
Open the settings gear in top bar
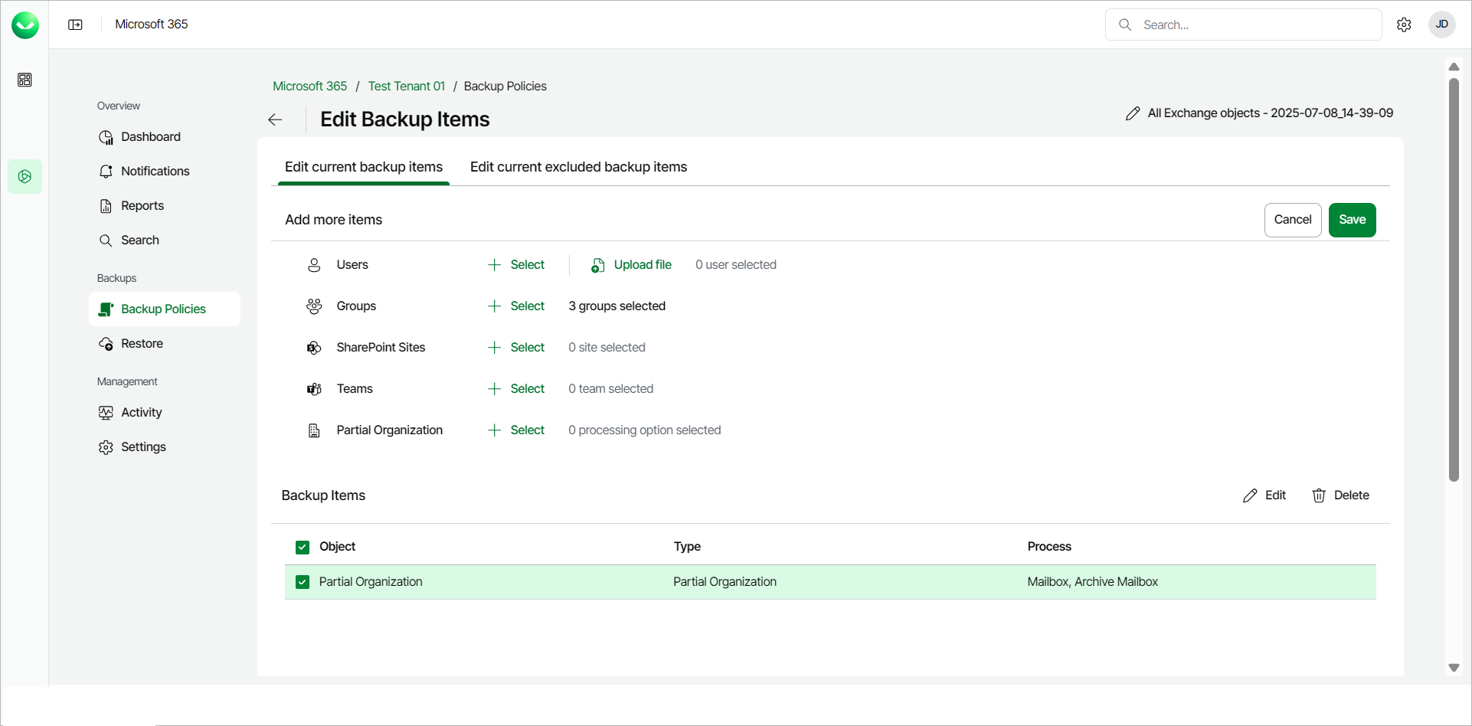point(1404,25)
